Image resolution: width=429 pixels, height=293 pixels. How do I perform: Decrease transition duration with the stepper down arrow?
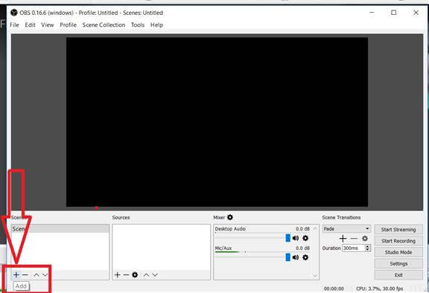pos(368,250)
